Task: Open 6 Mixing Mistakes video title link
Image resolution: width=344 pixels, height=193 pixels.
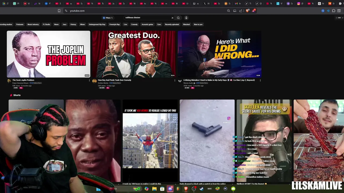Action: point(219,80)
